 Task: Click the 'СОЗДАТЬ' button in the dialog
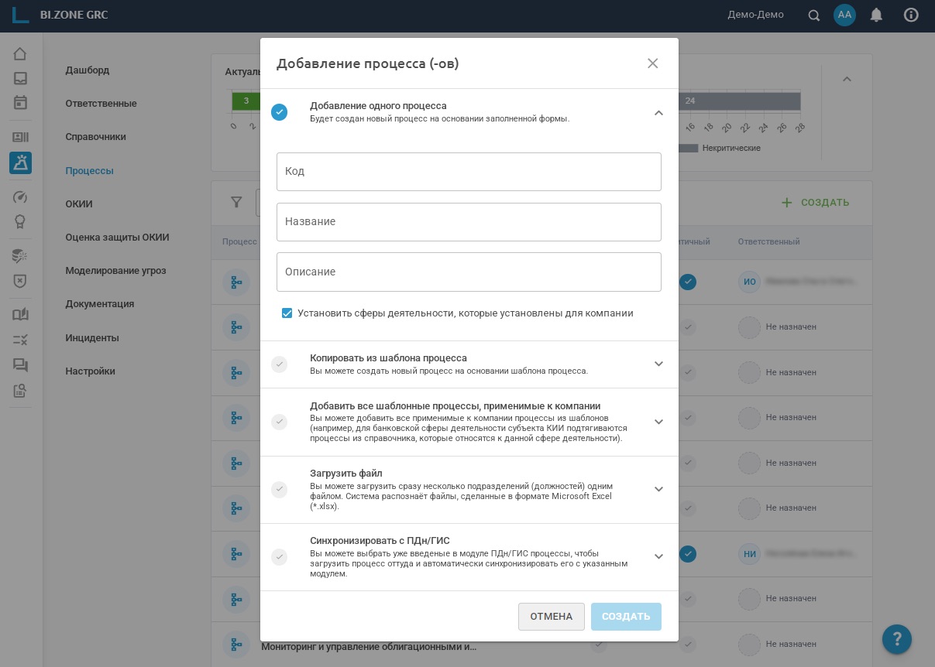coord(626,617)
